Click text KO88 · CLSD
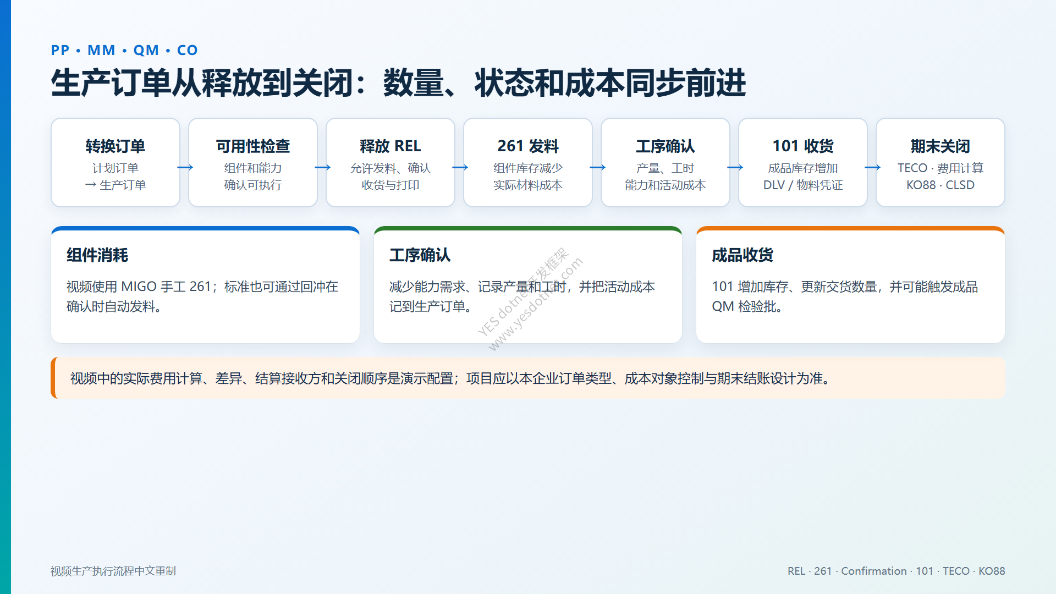 (x=941, y=185)
